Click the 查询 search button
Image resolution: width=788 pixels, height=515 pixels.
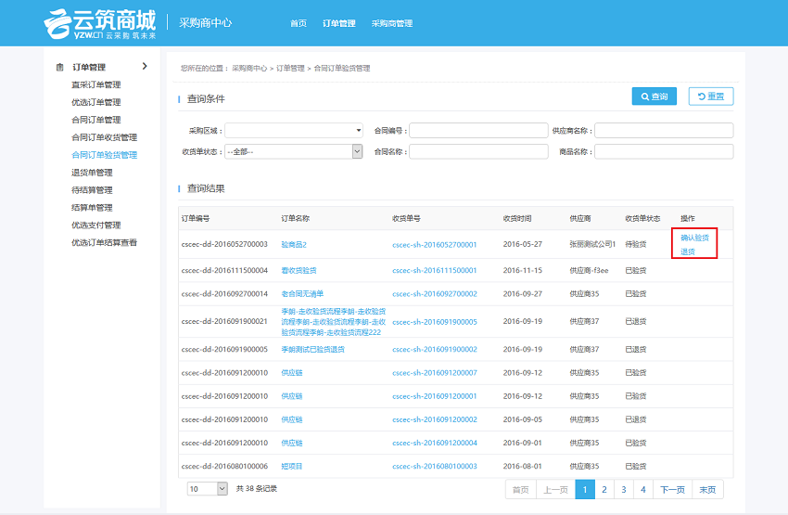coord(654,97)
